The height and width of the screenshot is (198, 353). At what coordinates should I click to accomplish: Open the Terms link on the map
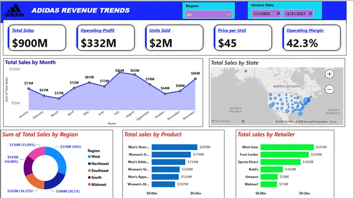[x=333, y=122]
